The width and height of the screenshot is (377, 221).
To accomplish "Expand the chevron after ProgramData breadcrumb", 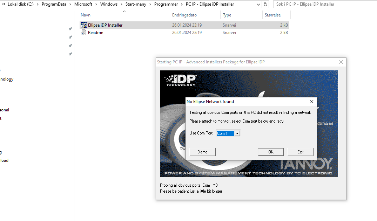I will pos(70,4).
